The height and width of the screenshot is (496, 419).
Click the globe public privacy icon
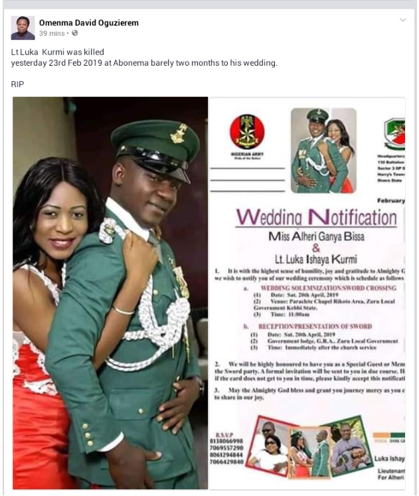point(75,33)
